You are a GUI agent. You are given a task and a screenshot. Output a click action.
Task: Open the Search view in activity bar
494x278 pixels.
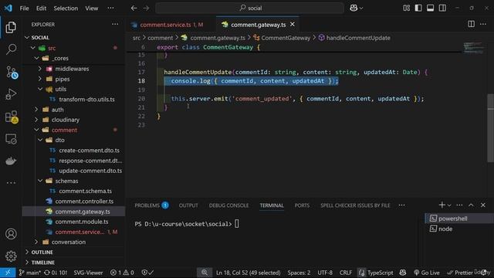pyautogui.click(x=11, y=49)
